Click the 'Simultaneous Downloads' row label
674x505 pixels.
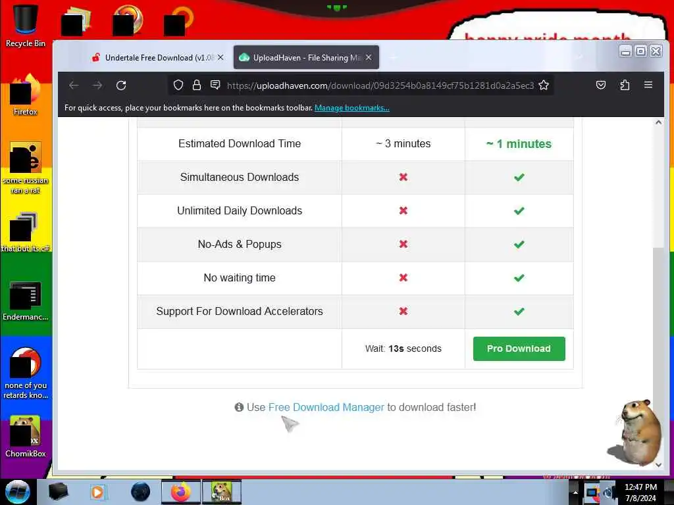(240, 177)
